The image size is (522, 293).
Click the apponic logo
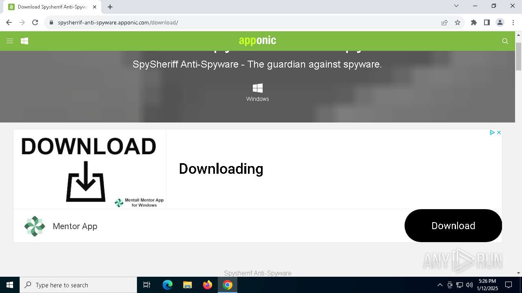click(257, 40)
